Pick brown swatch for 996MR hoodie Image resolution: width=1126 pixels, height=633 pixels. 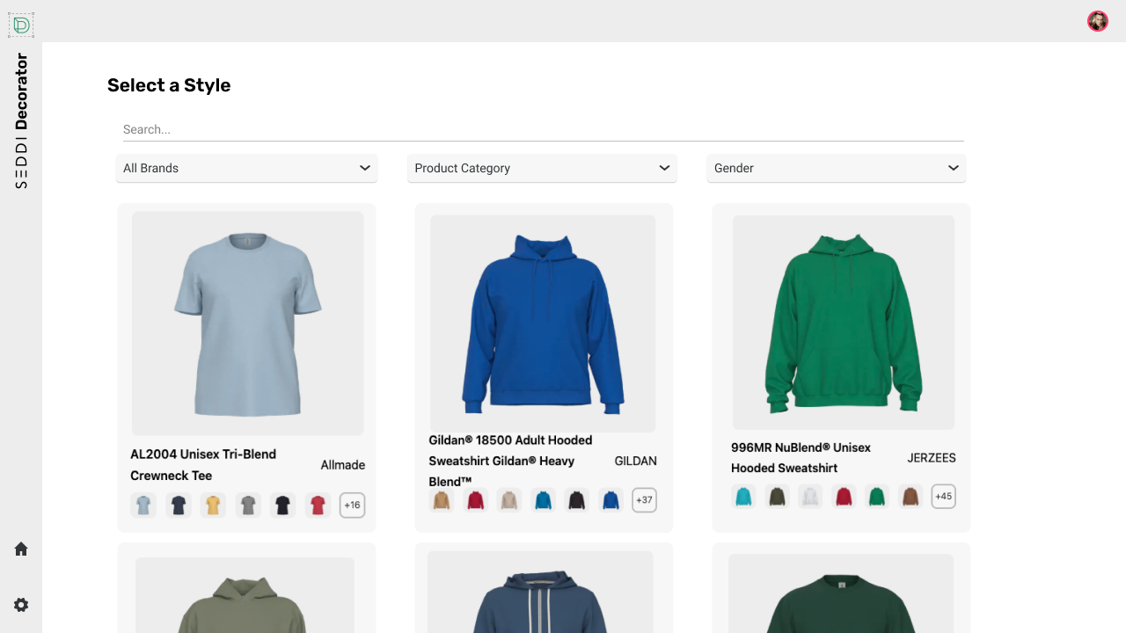910,497
